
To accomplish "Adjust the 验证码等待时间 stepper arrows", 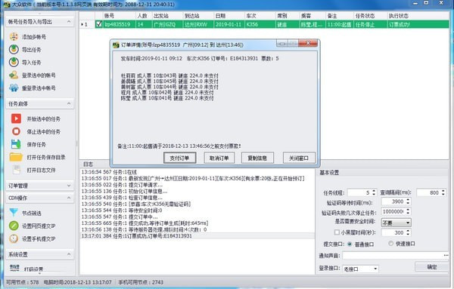I will coord(408,201).
